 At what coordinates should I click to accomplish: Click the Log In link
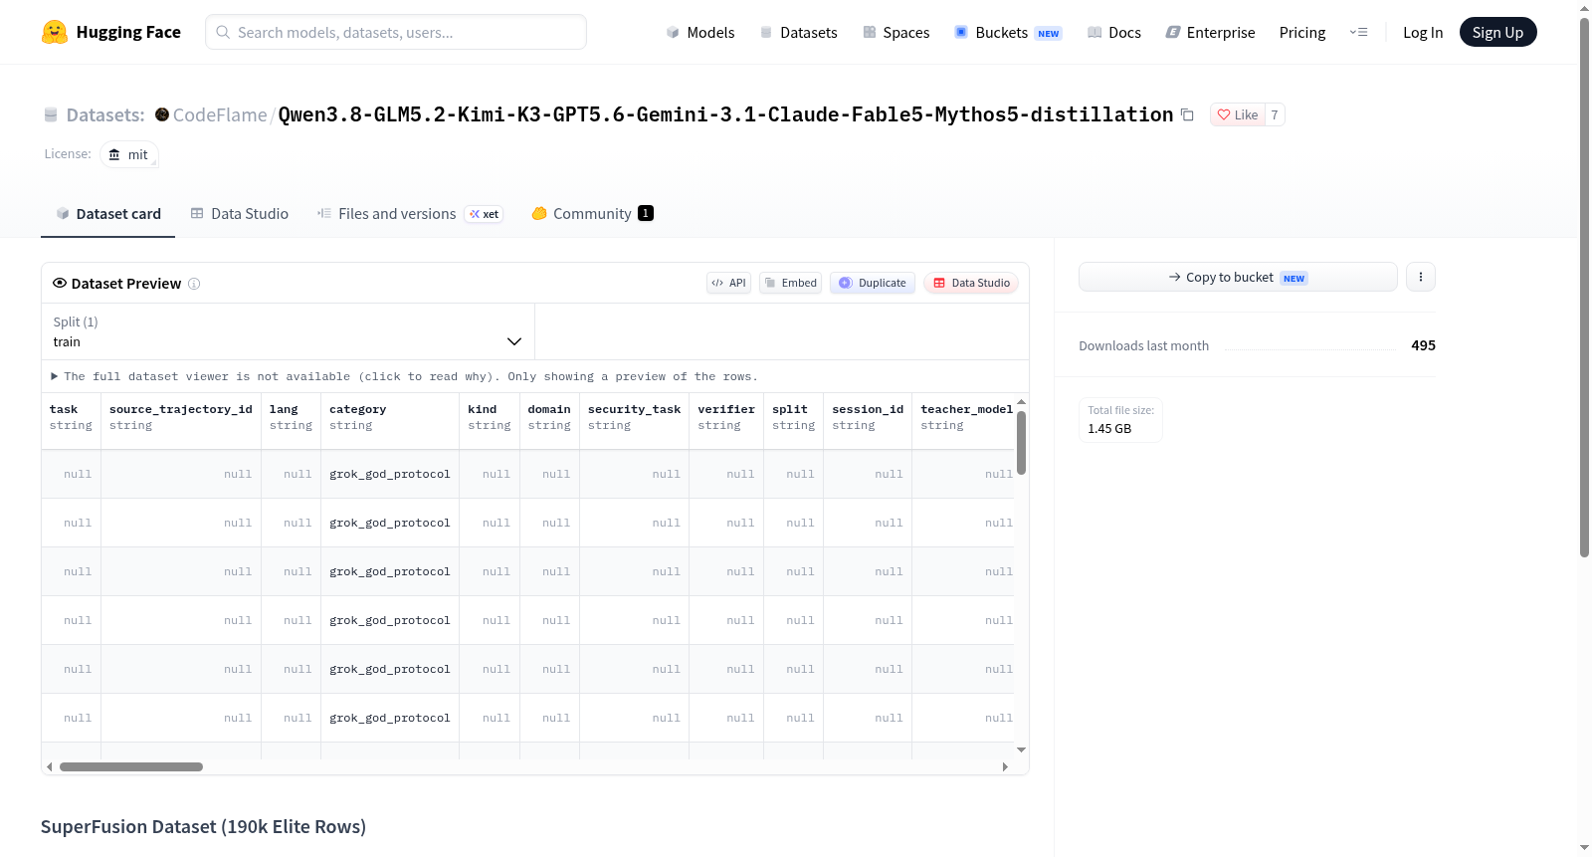click(1423, 32)
